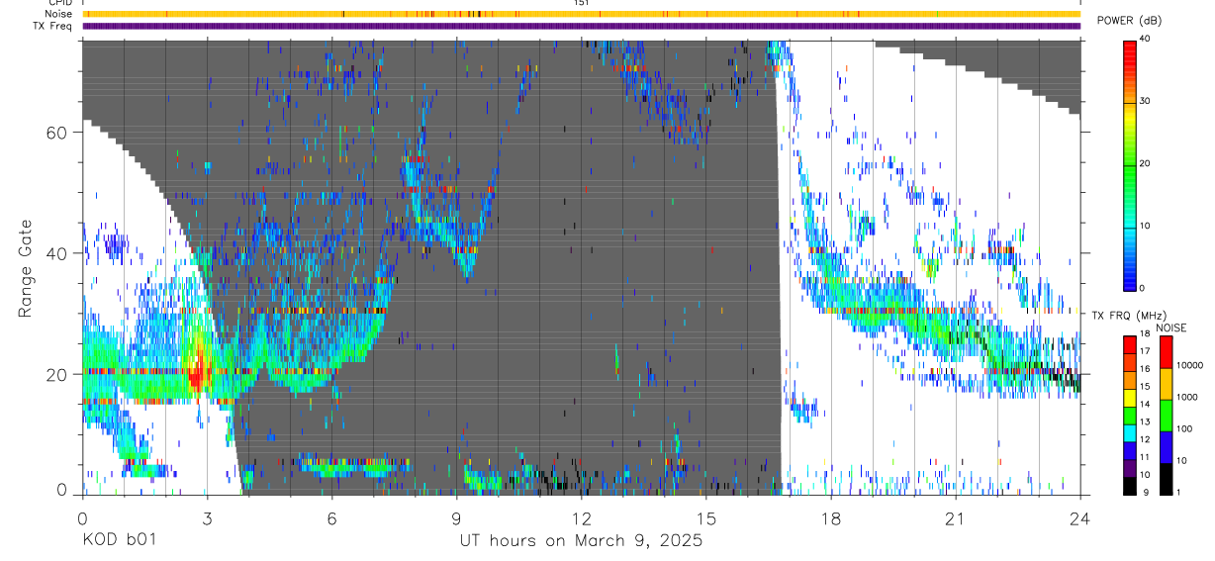Click the red segment of NOISE color bar

[x=1168, y=352]
